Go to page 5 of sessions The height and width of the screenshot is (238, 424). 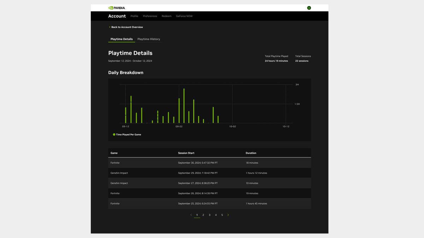tap(222, 215)
